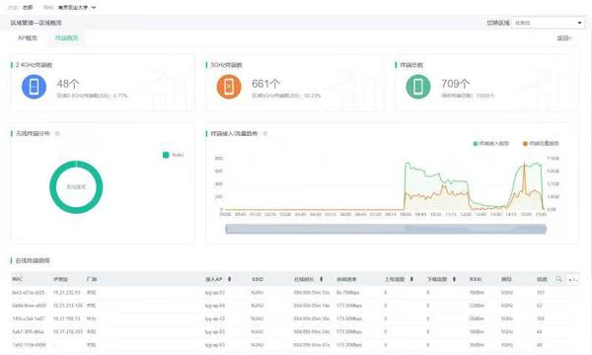
Task: Click the green total terminals phone icon
Action: (x=418, y=87)
